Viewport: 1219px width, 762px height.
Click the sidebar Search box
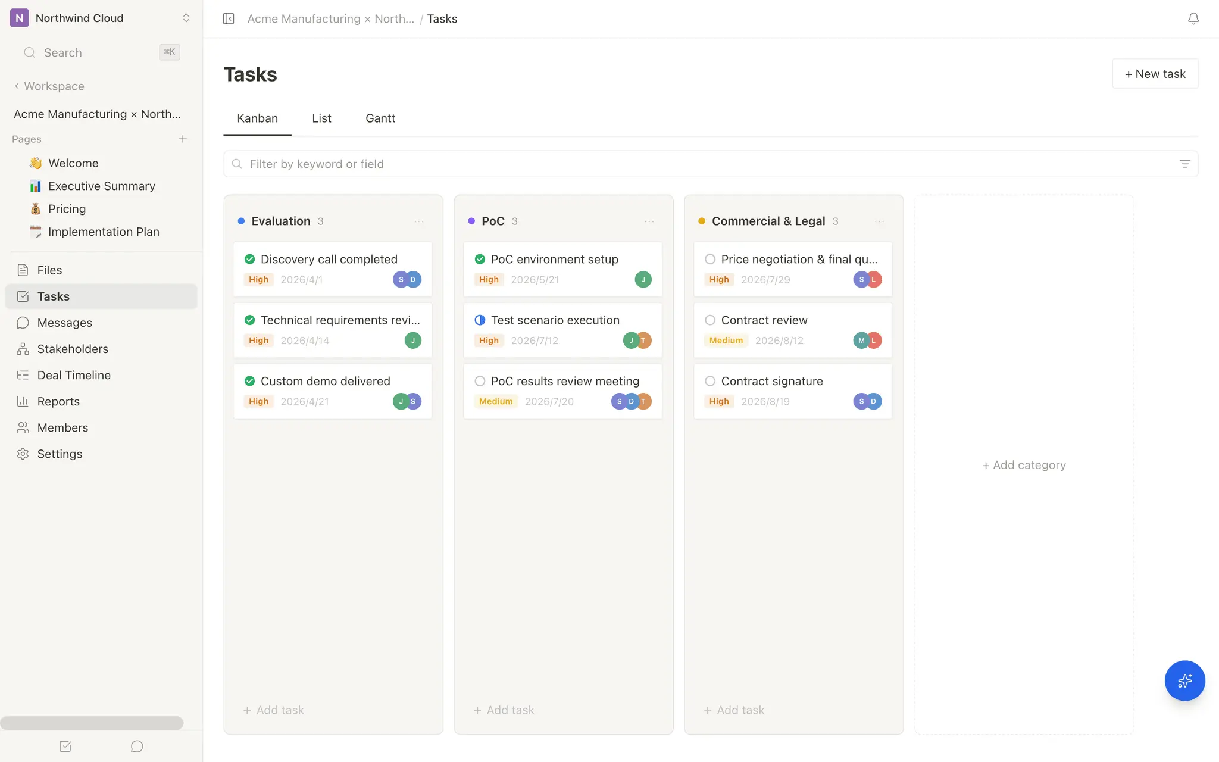pyautogui.click(x=101, y=52)
